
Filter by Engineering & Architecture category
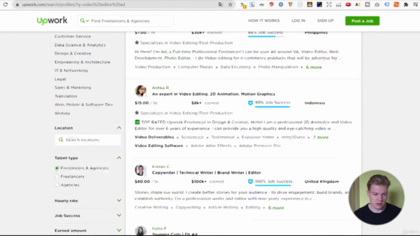point(82,62)
